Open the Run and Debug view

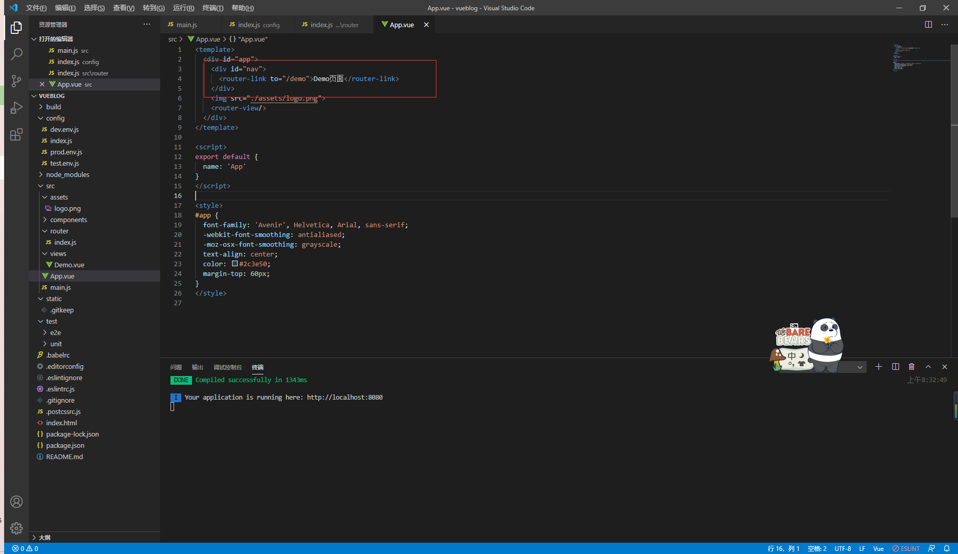[16, 107]
